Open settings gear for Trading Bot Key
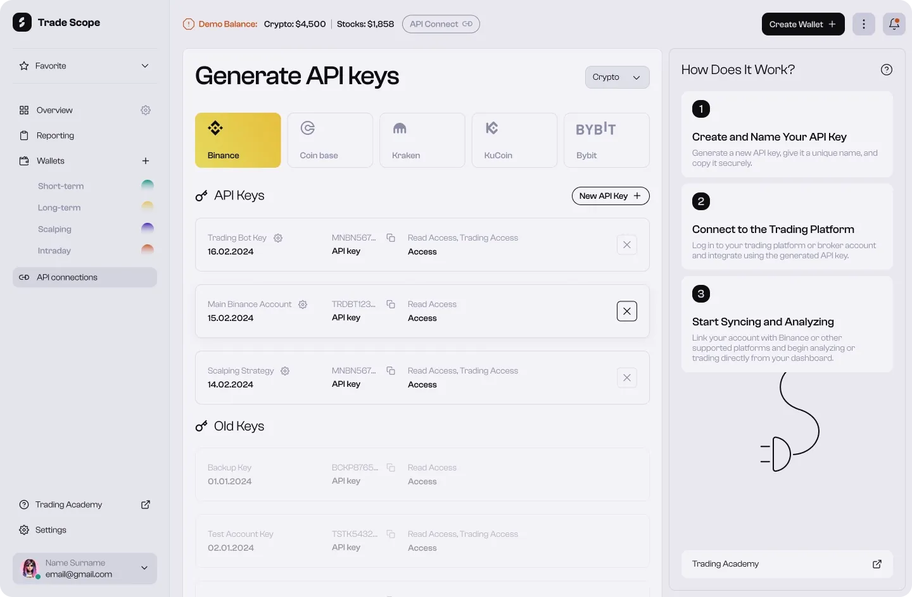Image resolution: width=912 pixels, height=597 pixels. 278,238
